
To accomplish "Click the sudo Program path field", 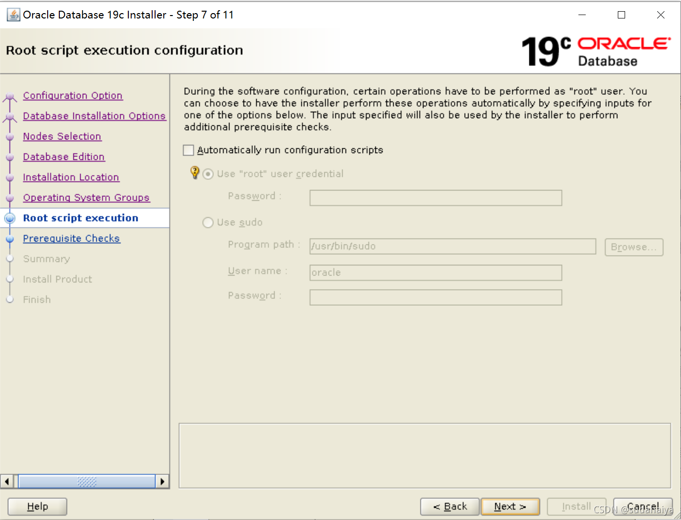I will (x=453, y=246).
